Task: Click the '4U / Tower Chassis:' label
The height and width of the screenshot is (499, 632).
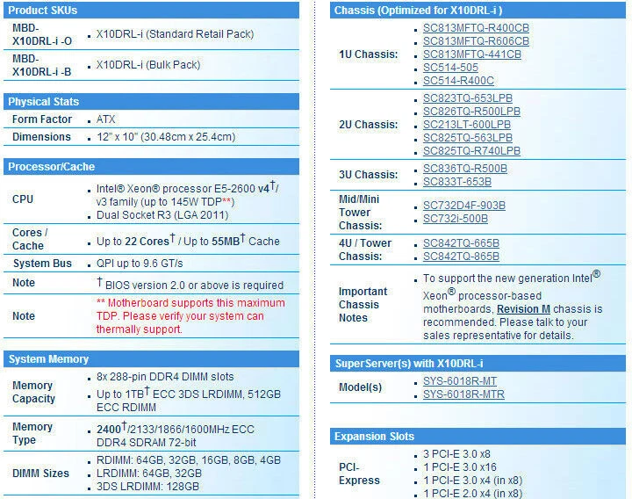Action: click(x=365, y=249)
